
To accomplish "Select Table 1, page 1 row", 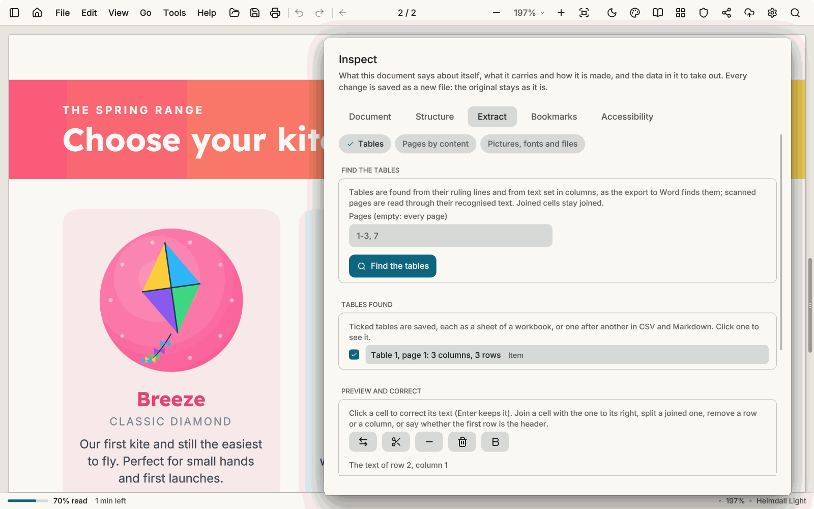I will [x=567, y=355].
